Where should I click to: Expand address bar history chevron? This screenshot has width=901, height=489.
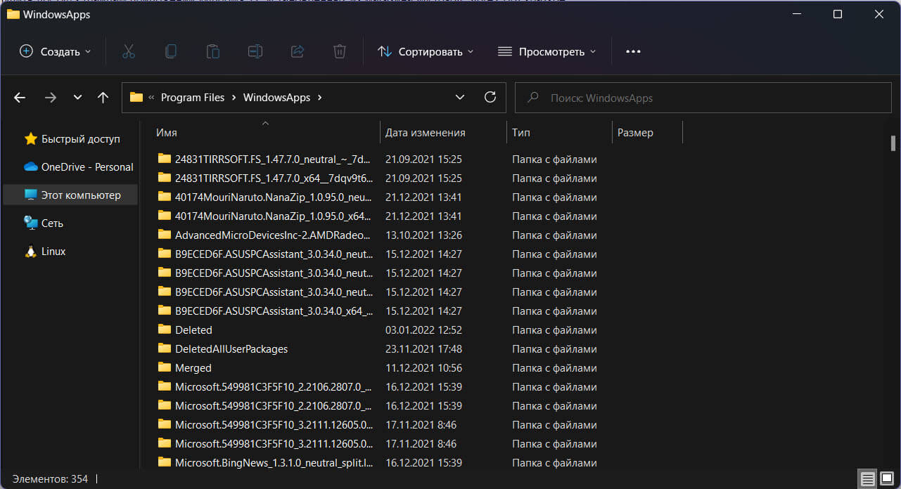[460, 97]
